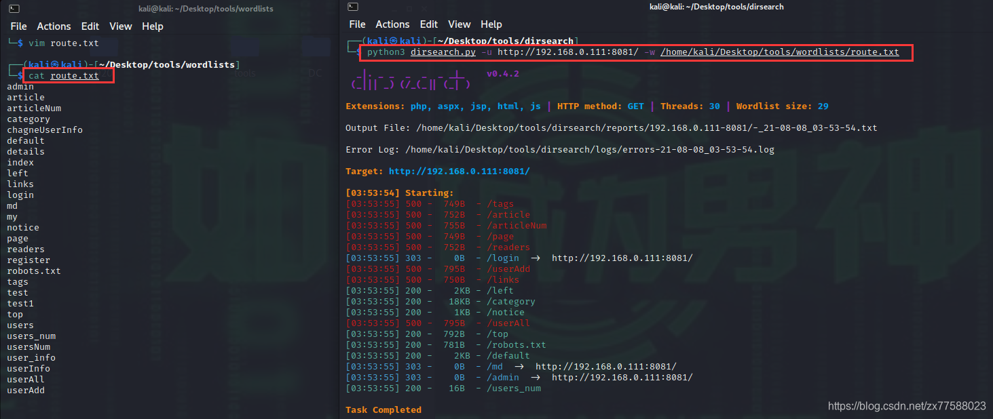Select 'articleNum' entry in wordlist output
Viewport: 993px width, 419px height.
(x=34, y=108)
